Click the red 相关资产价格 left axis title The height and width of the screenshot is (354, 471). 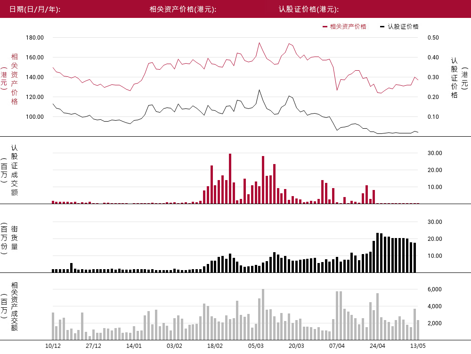pyautogui.click(x=14, y=79)
